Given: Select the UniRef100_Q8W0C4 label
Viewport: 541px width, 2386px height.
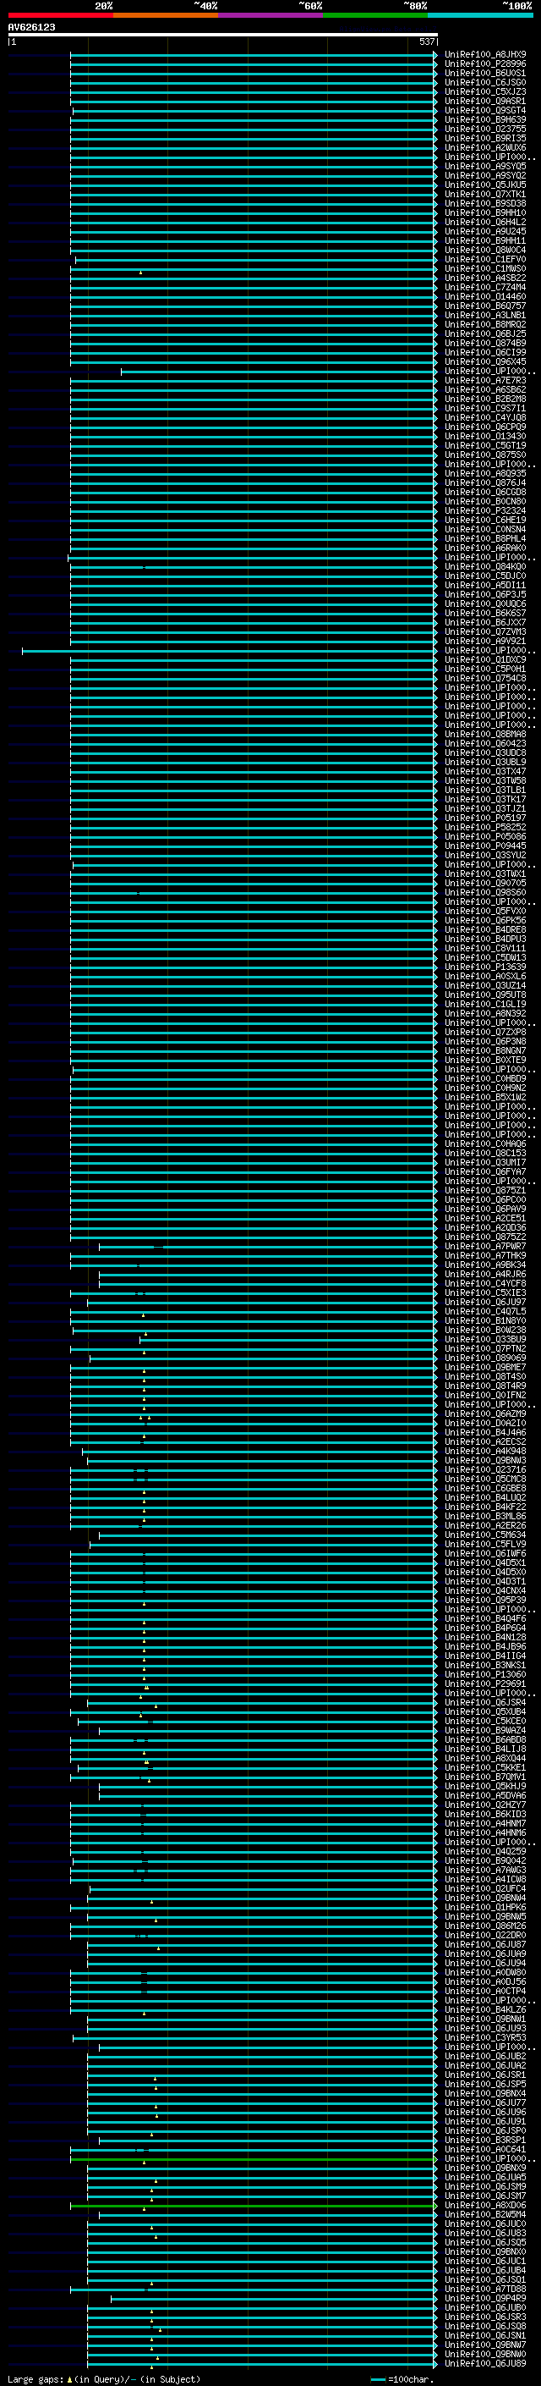Looking at the screenshot, I should tap(485, 250).
